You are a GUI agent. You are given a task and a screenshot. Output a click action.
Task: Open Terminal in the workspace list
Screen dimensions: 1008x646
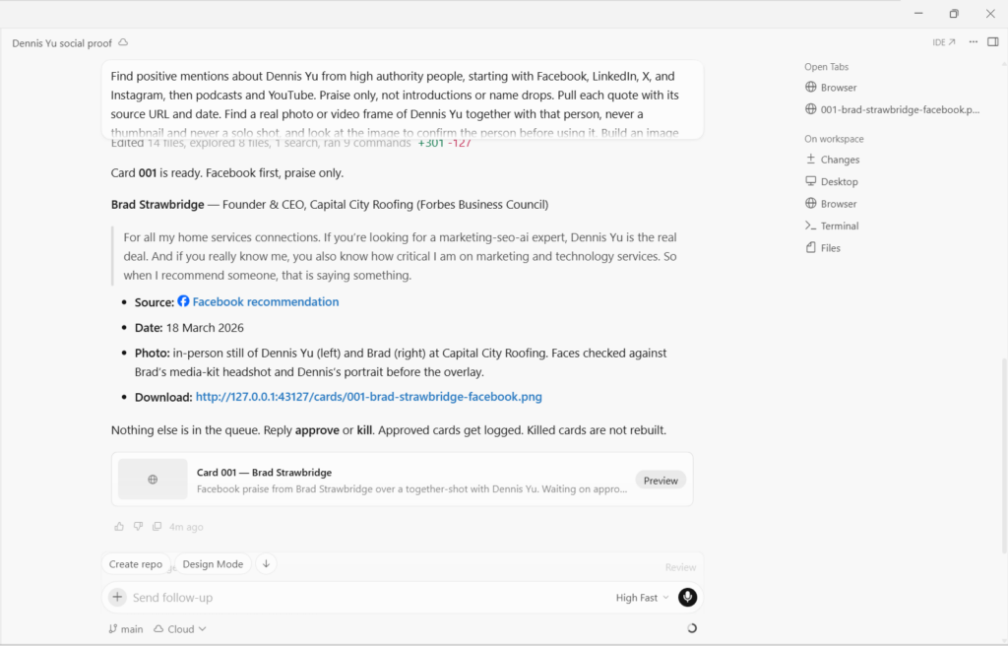coord(832,226)
